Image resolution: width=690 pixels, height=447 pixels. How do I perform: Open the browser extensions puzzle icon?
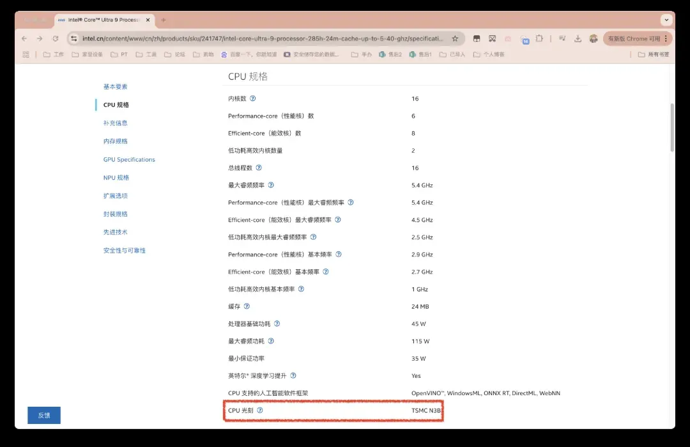pos(540,38)
